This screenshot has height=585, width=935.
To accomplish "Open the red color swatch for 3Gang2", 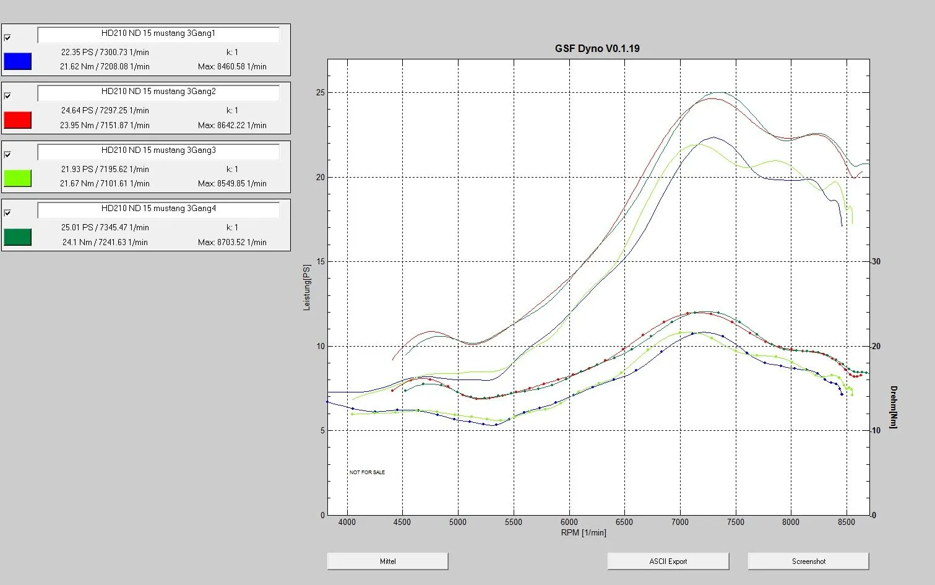I will click(x=17, y=120).
